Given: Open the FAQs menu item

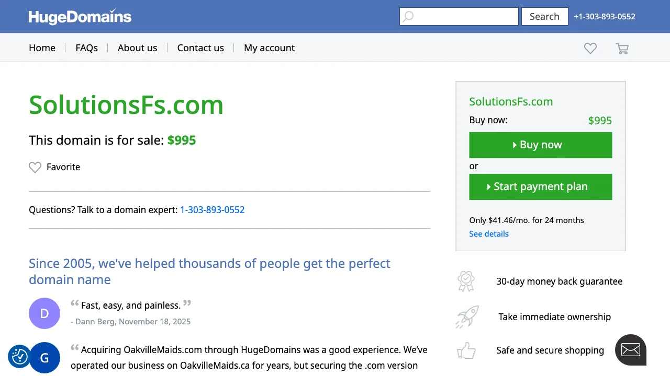Looking at the screenshot, I should click(x=86, y=48).
